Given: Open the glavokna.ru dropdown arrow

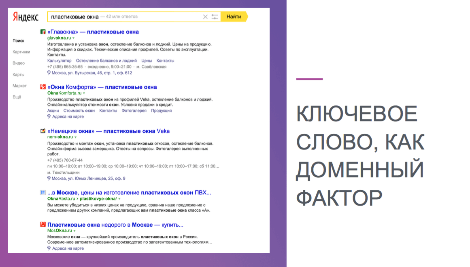Looking at the screenshot, I should (x=73, y=38).
